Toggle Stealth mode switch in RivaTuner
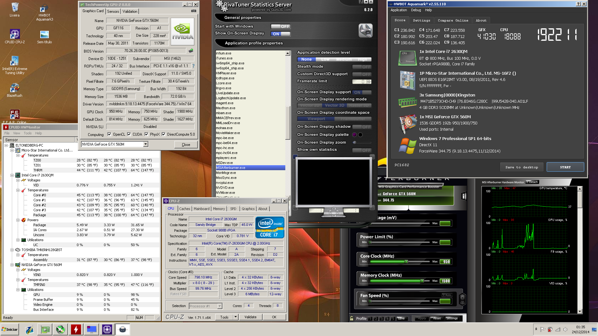This screenshot has width=598, height=336. click(x=362, y=67)
